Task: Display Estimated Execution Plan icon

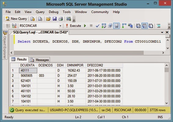Action: click(x=104, y=26)
